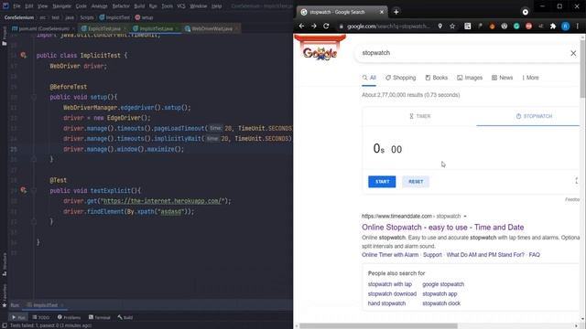Open the Chrome three-dot menu
Viewport: 586px width, 329px height.
coord(578,27)
